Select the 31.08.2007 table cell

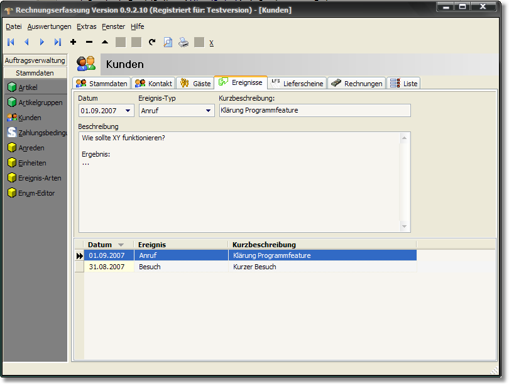[x=109, y=267]
